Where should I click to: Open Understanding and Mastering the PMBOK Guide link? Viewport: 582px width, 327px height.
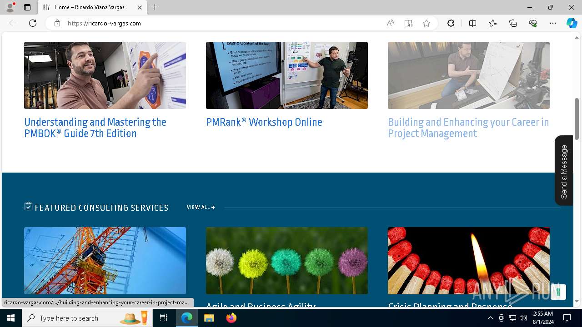click(95, 128)
